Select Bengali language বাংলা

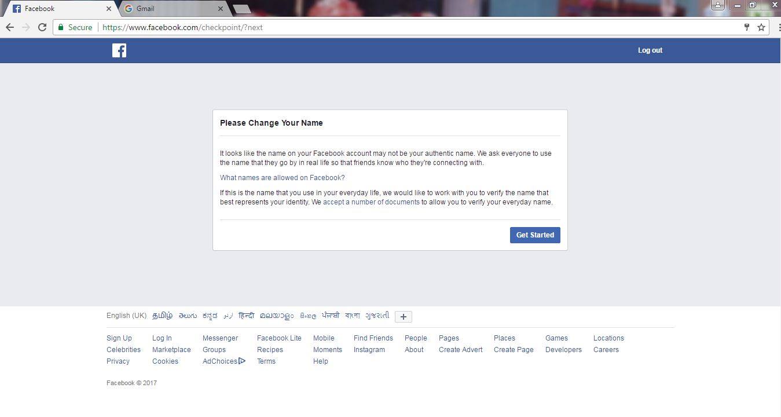point(353,316)
